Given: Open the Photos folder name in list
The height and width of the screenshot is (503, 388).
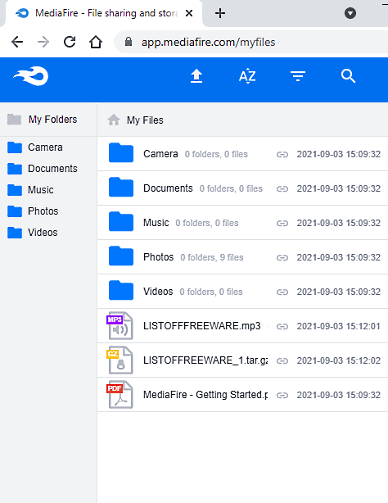Looking at the screenshot, I should (x=159, y=257).
